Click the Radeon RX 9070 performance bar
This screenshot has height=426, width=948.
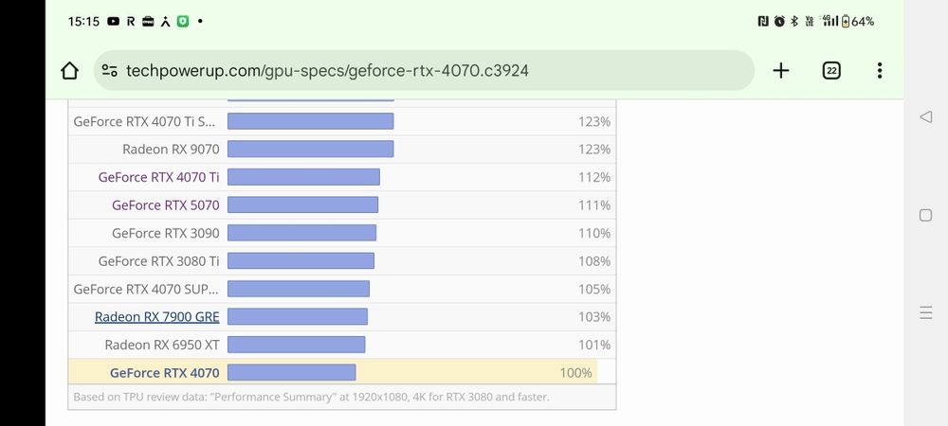(310, 150)
